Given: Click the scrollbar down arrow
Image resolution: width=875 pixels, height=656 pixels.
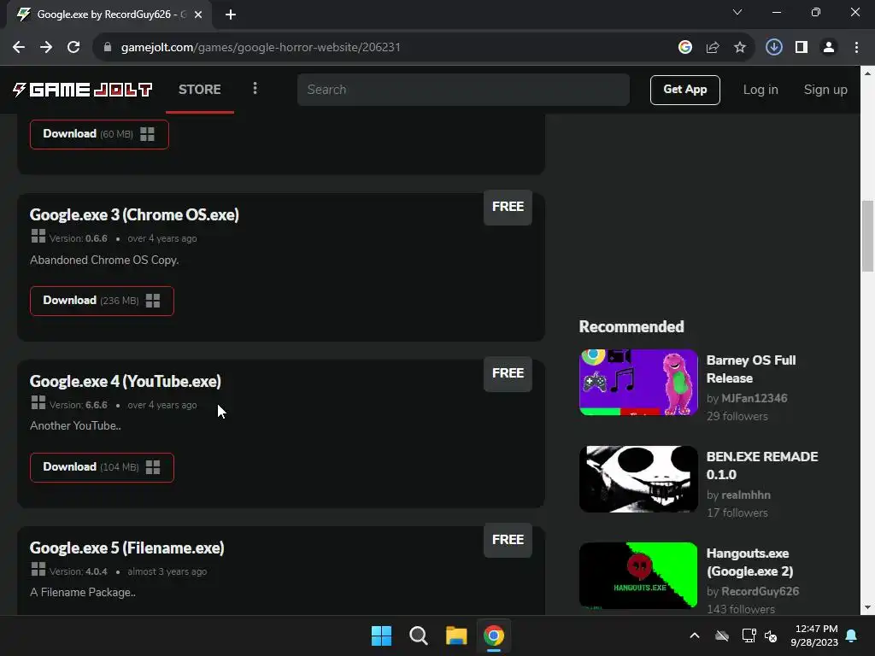Looking at the screenshot, I should click(867, 607).
